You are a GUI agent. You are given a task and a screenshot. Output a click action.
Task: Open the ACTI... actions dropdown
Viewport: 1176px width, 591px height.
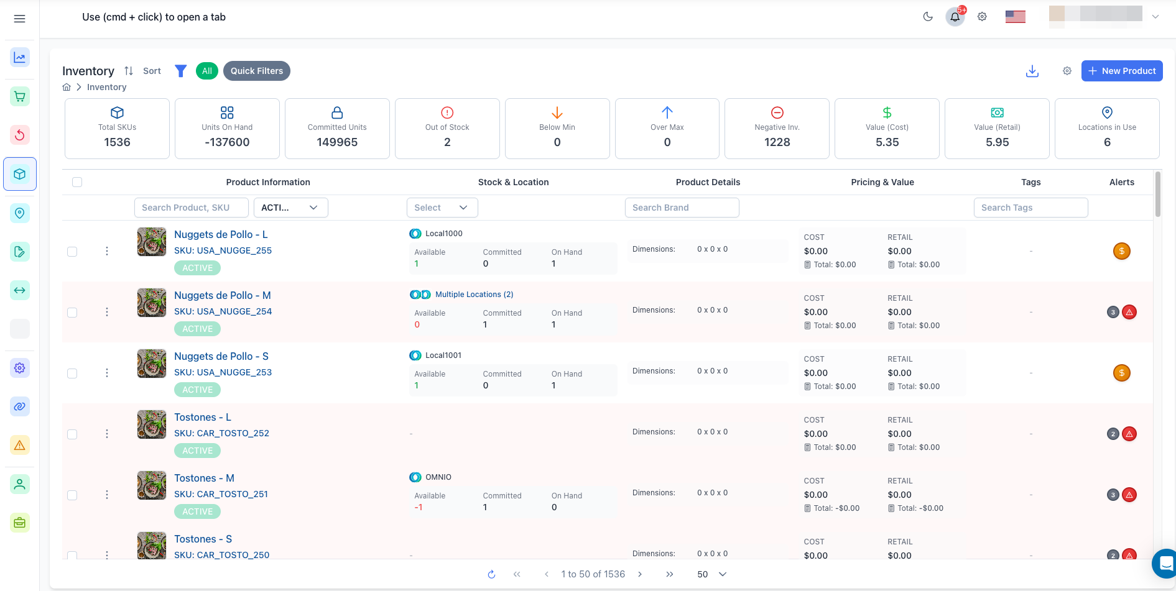[290, 208]
